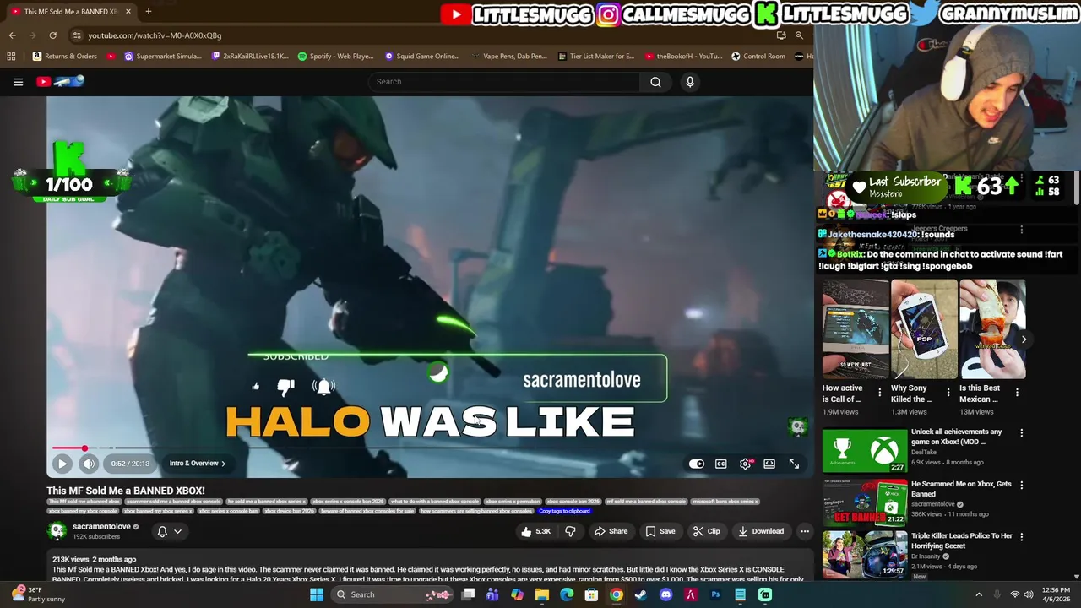Show hidden icons in the system tray
This screenshot has height=608, width=1081.
979,594
